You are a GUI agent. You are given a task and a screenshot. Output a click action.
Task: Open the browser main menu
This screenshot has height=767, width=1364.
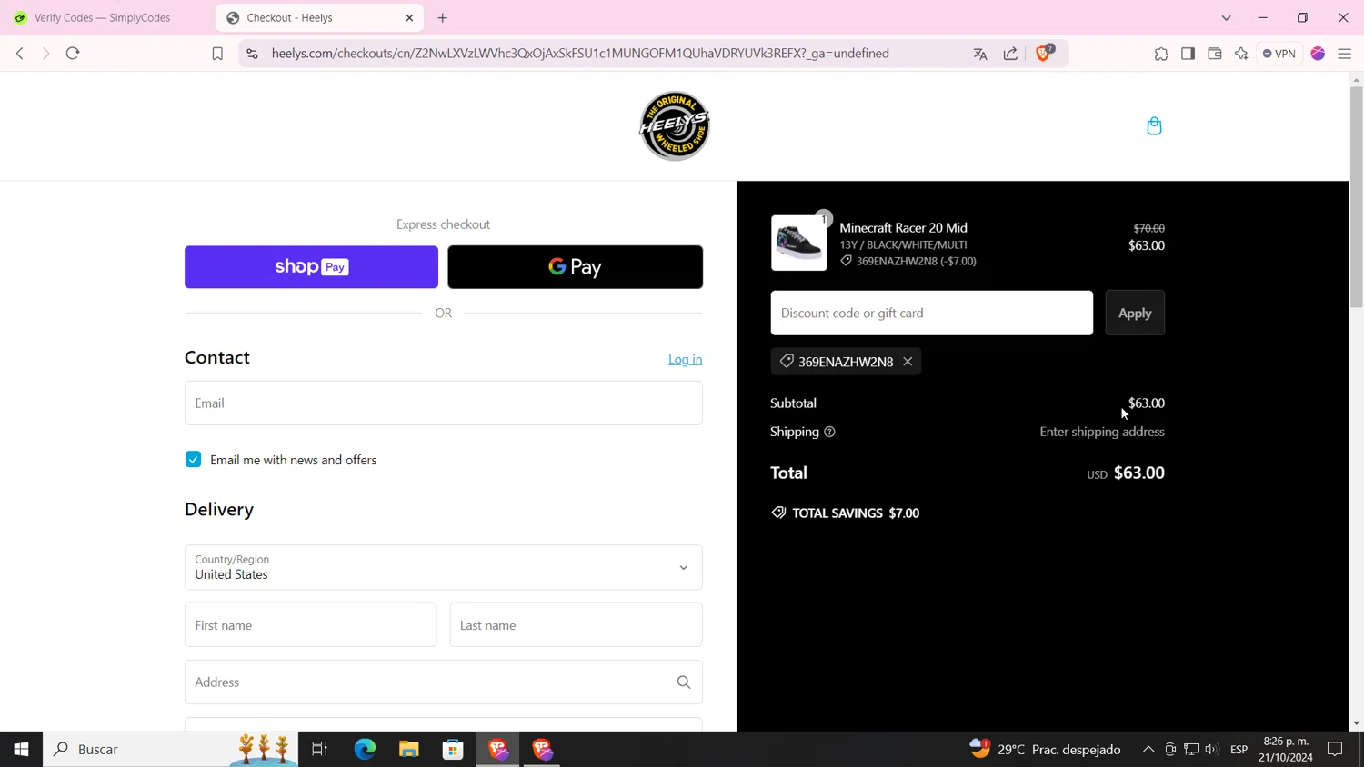tap(1345, 54)
